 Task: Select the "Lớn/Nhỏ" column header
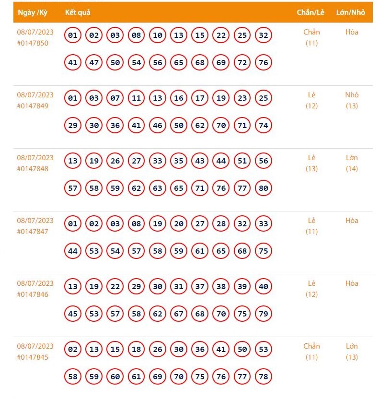click(351, 12)
